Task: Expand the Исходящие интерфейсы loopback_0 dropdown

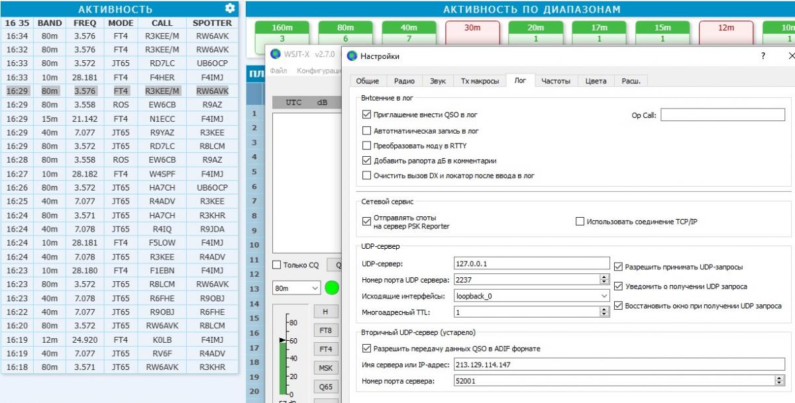Action: click(x=531, y=296)
